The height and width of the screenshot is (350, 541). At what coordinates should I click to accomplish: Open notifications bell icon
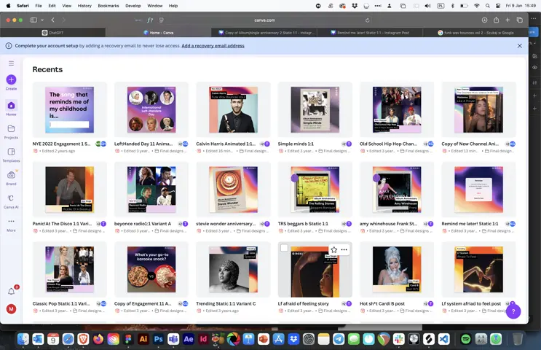11,291
